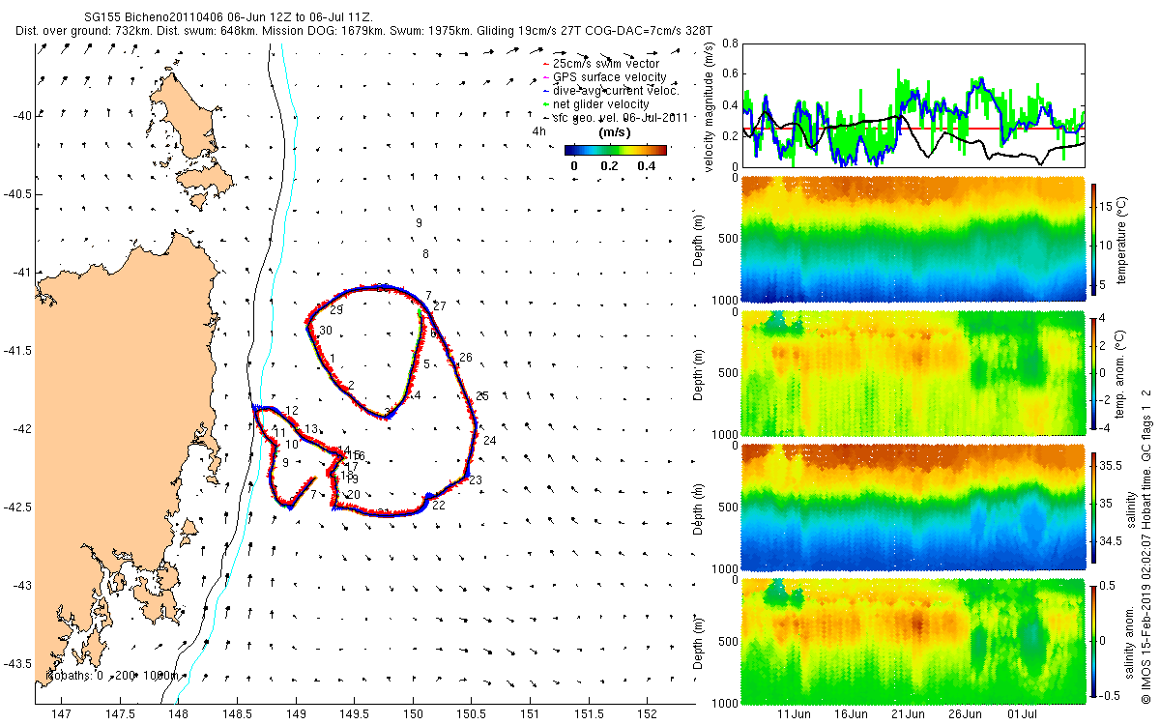Image resolution: width=1160 pixels, height=725 pixels.
Task: Click the longitude tick '151'
Action: click(531, 713)
